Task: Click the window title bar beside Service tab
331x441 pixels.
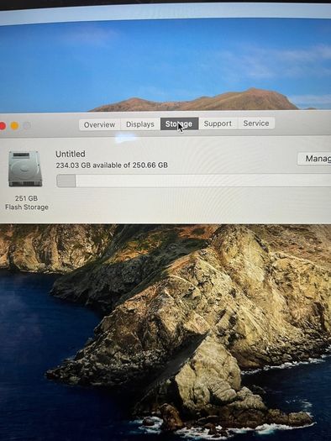Action: (302, 123)
